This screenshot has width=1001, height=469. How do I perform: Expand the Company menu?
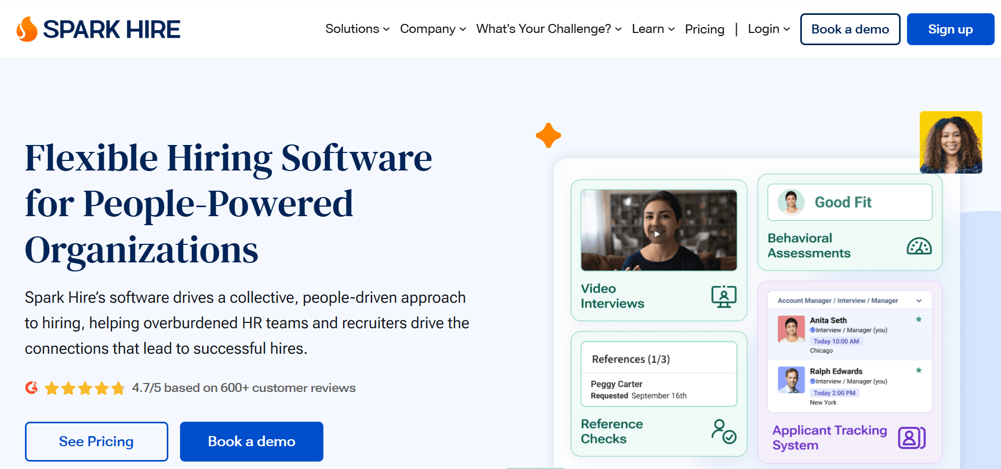click(x=433, y=29)
